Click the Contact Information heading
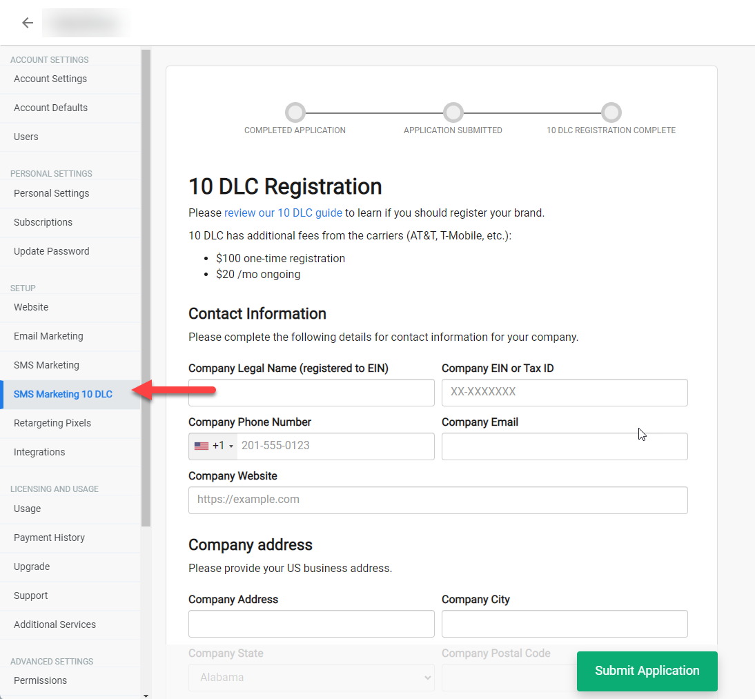The image size is (755, 699). click(257, 313)
